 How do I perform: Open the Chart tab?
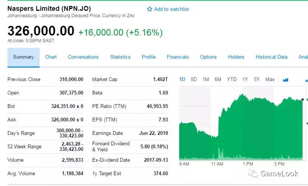51,57
